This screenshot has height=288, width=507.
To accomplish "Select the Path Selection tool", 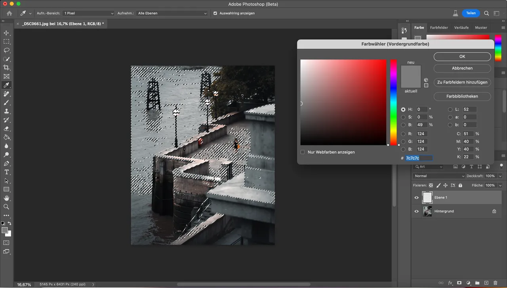I will pyautogui.click(x=6, y=181).
